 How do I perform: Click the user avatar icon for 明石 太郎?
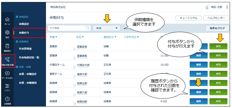click(x=207, y=7)
